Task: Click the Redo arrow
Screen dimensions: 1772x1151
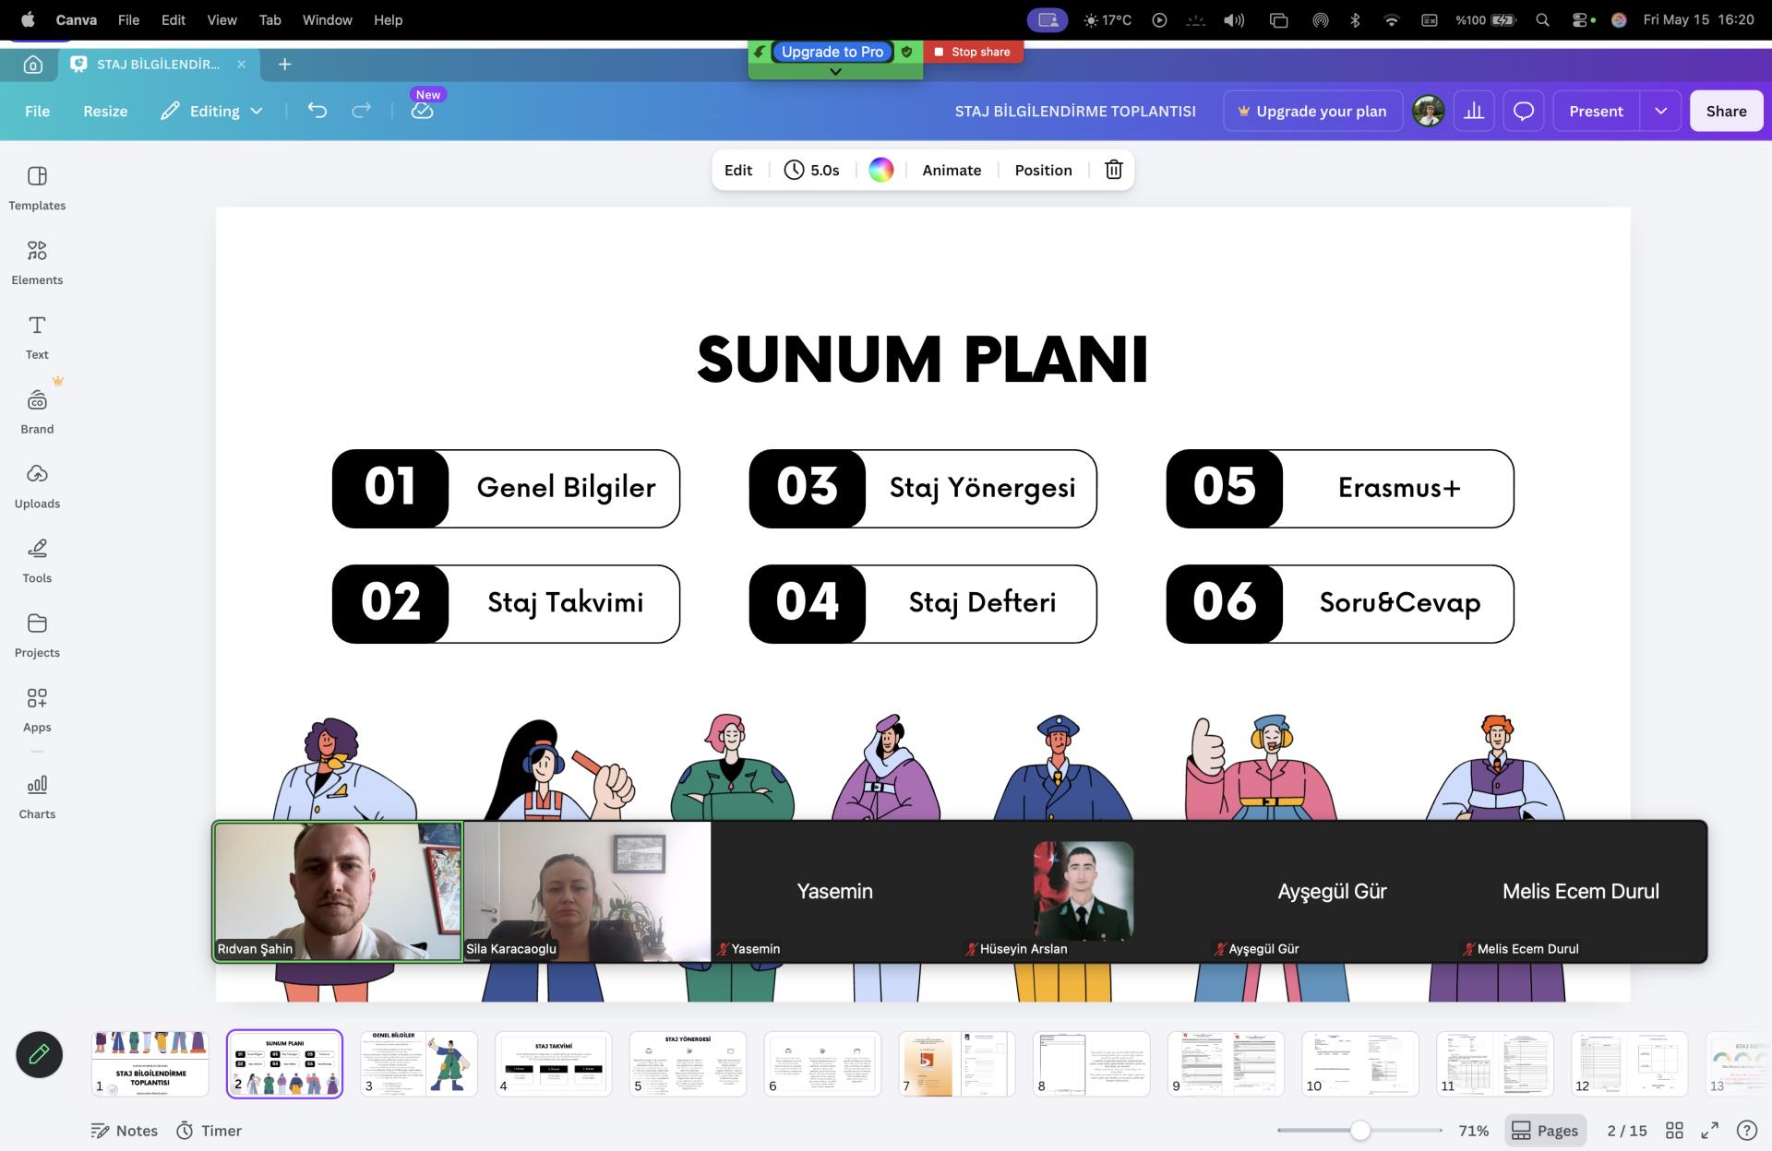Action: [x=361, y=111]
